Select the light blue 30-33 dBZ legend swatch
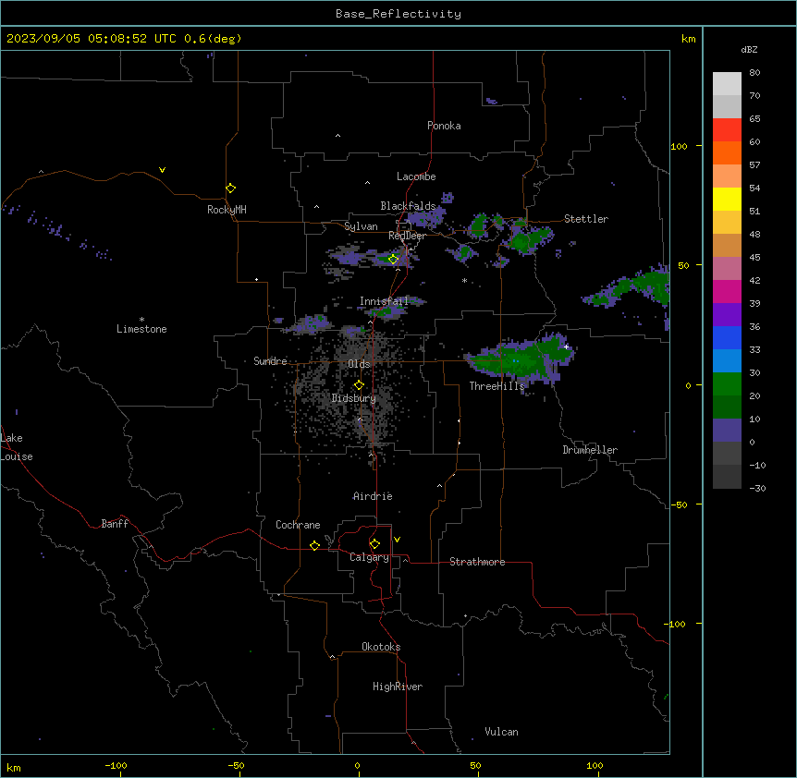The height and width of the screenshot is (778, 797). coord(727,361)
